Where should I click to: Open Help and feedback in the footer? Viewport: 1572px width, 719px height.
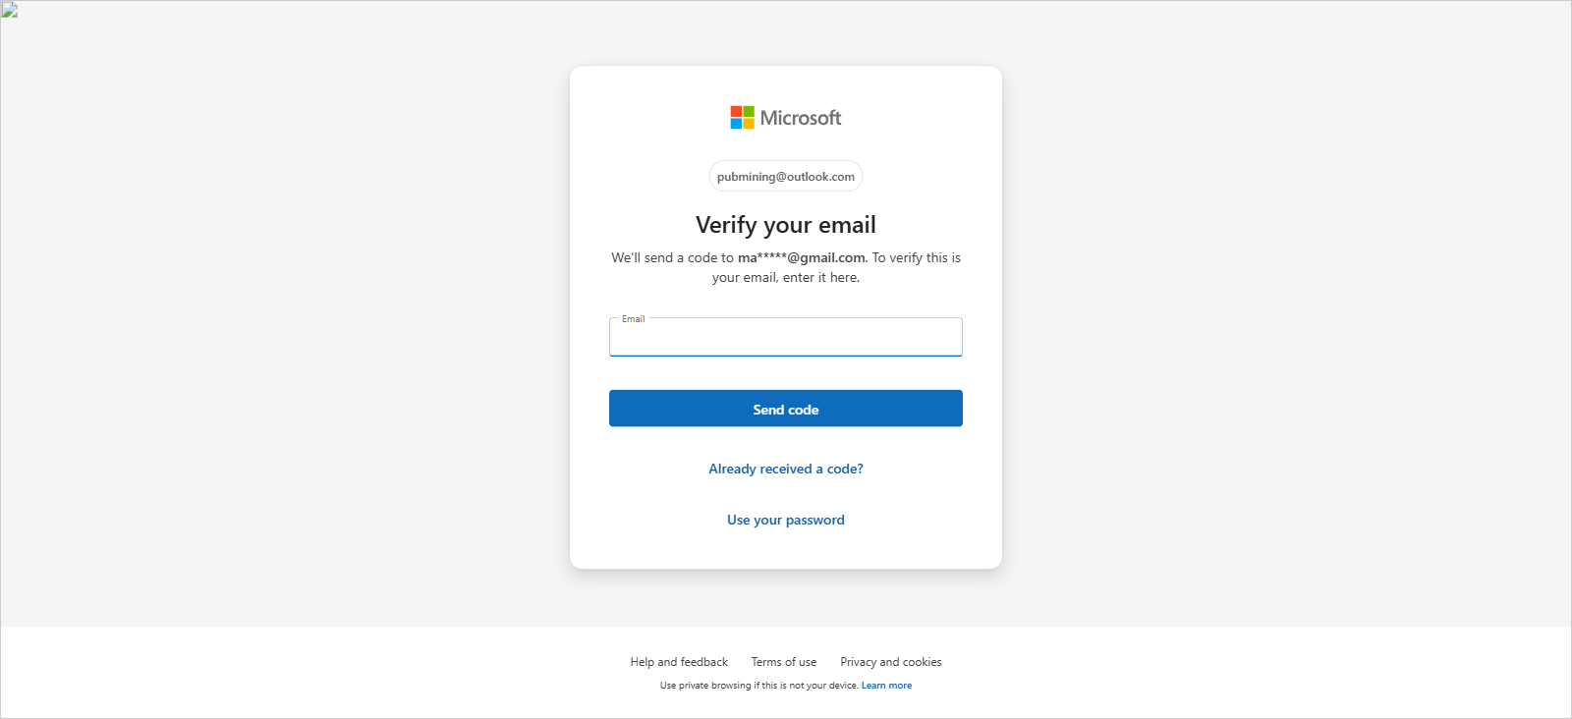coord(679,662)
